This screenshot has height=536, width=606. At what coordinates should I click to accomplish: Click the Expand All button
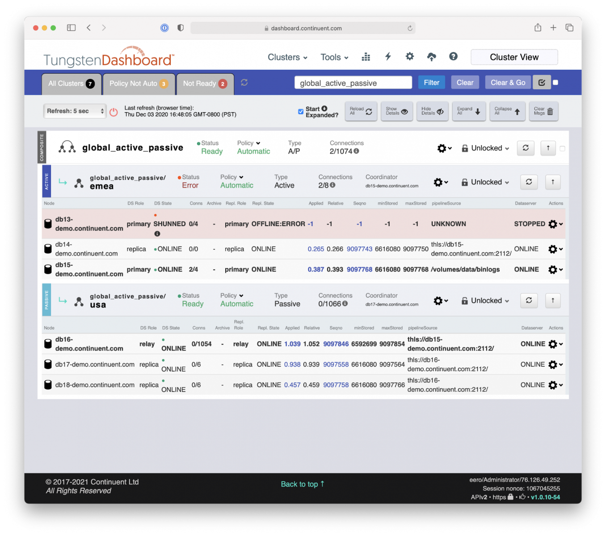(x=469, y=111)
